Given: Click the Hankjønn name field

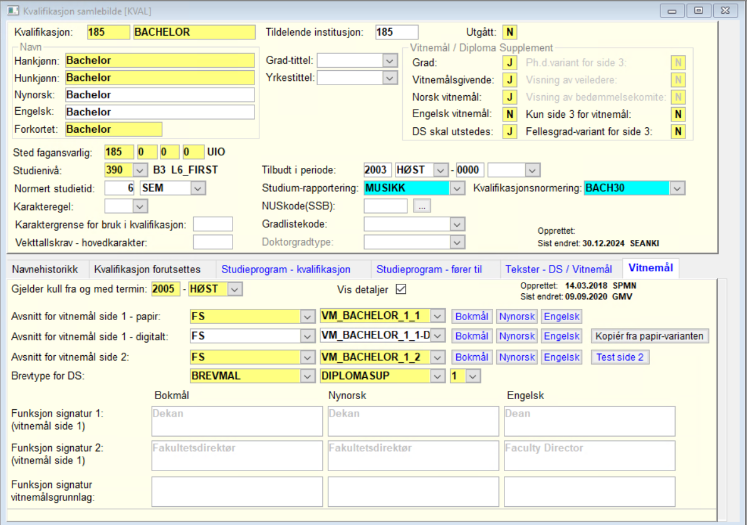Looking at the screenshot, I should tap(160, 61).
